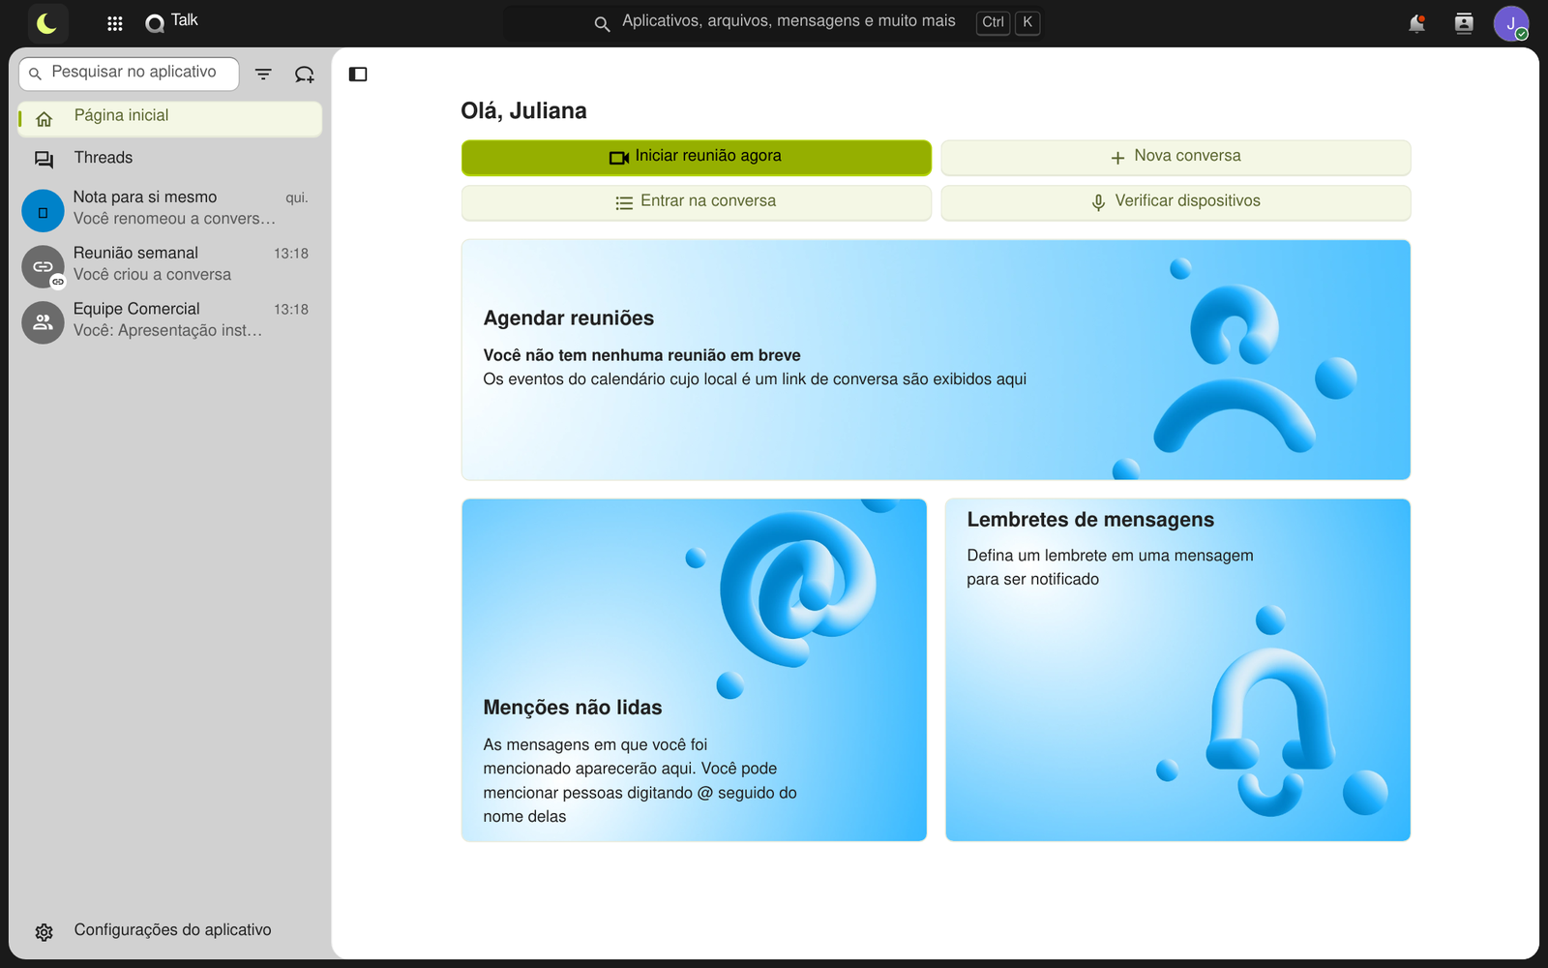This screenshot has width=1548, height=968.
Task: Focus the Pesquisar no aplicativo field
Action: (129, 73)
